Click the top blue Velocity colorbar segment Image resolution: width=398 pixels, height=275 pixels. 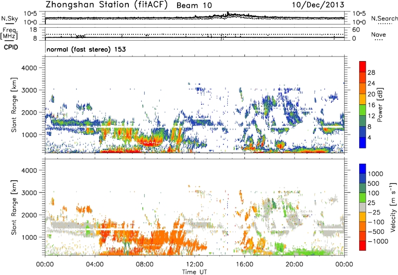[363, 169]
